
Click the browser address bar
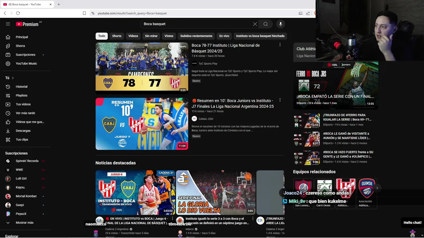coord(192,13)
